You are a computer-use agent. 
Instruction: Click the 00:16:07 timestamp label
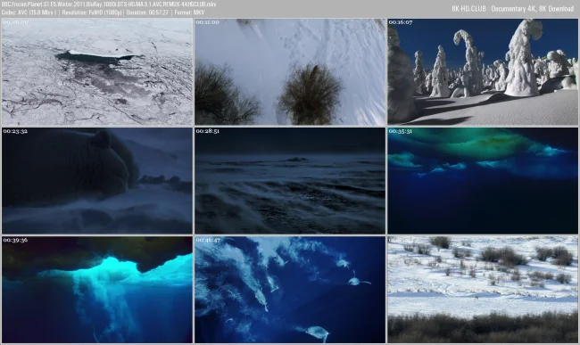click(401, 22)
